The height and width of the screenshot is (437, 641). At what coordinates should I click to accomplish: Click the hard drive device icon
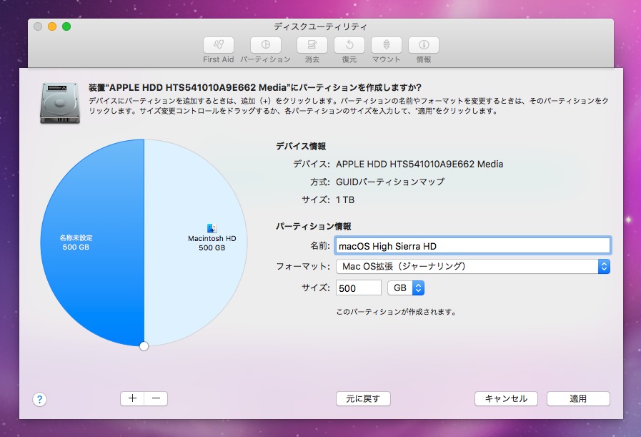click(60, 103)
